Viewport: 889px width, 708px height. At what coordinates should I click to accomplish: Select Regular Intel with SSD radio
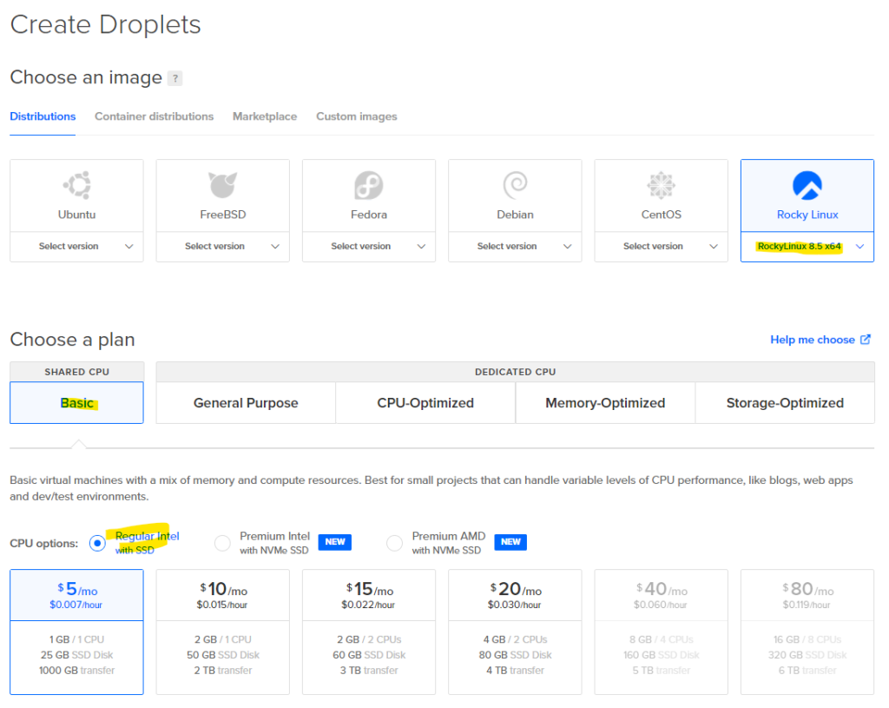tap(97, 543)
